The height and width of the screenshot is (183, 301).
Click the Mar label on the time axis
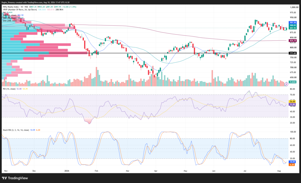128,171
